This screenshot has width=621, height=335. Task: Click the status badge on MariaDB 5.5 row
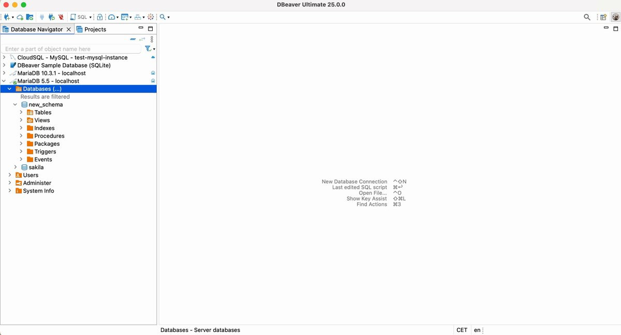153,81
